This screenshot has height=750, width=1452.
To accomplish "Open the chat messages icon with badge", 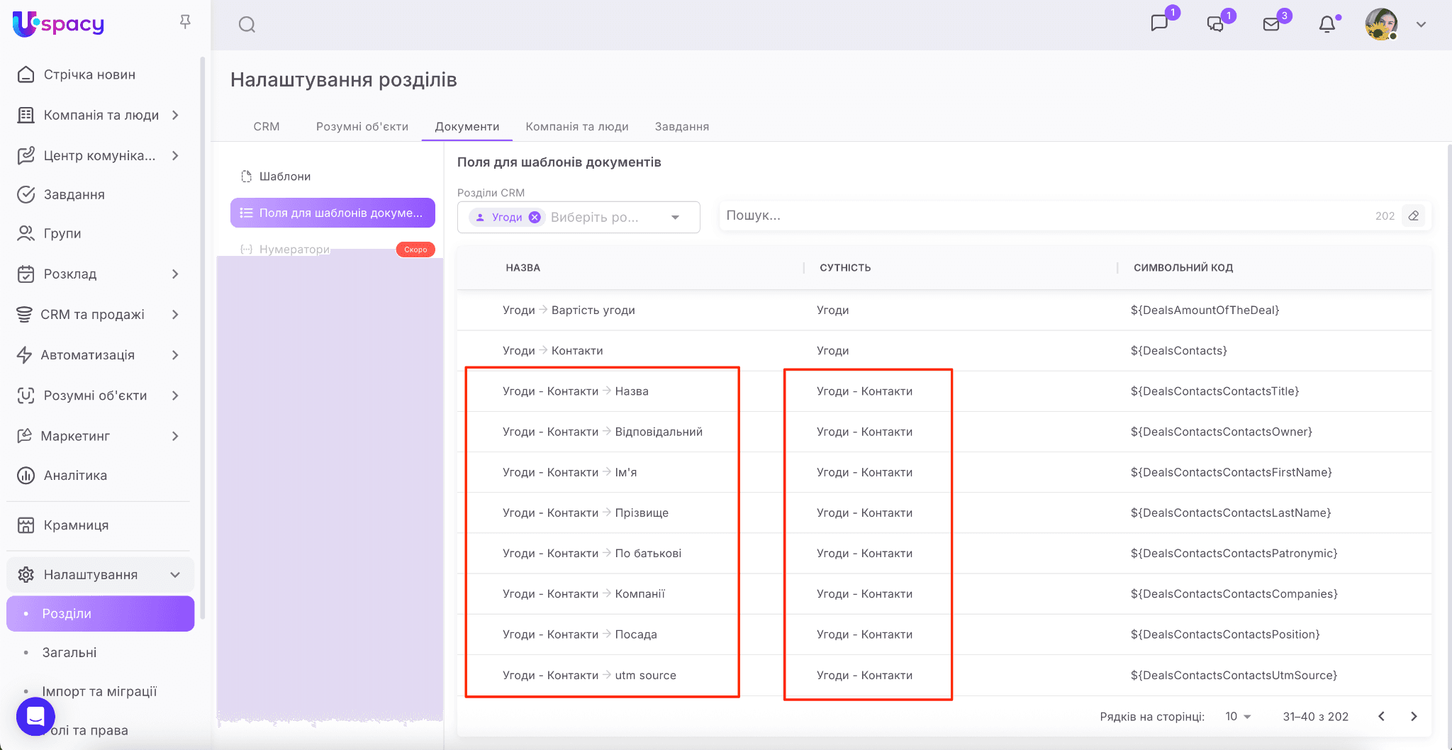I will click(x=1159, y=23).
